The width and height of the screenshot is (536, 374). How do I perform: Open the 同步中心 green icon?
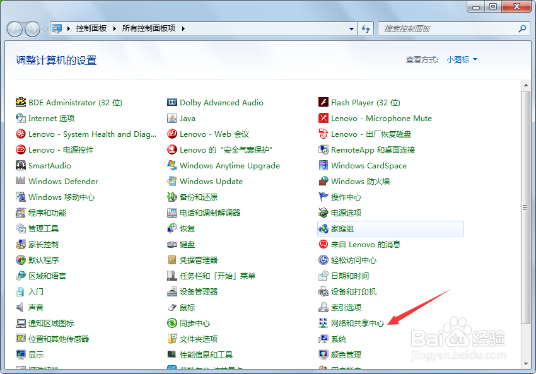click(x=172, y=323)
